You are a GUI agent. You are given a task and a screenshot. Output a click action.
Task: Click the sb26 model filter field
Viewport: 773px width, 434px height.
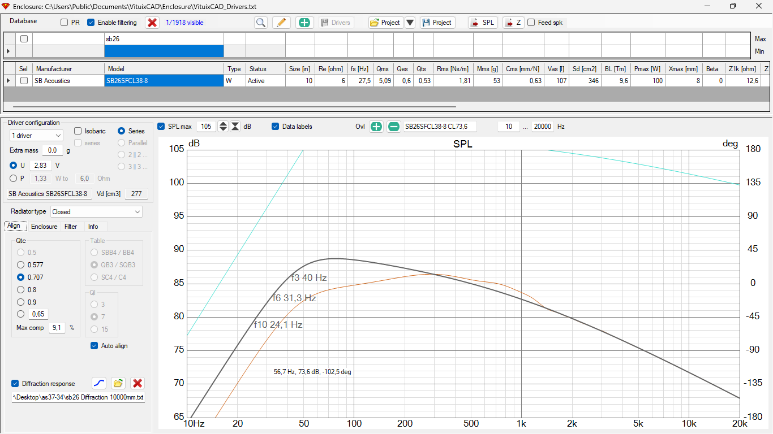click(164, 39)
